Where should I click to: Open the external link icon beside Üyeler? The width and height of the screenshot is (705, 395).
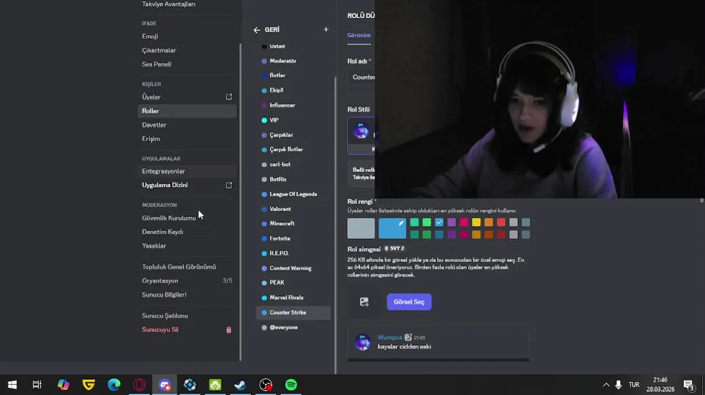point(229,97)
